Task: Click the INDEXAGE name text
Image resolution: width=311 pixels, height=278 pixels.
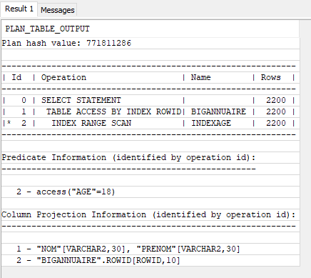Action: click(x=211, y=123)
